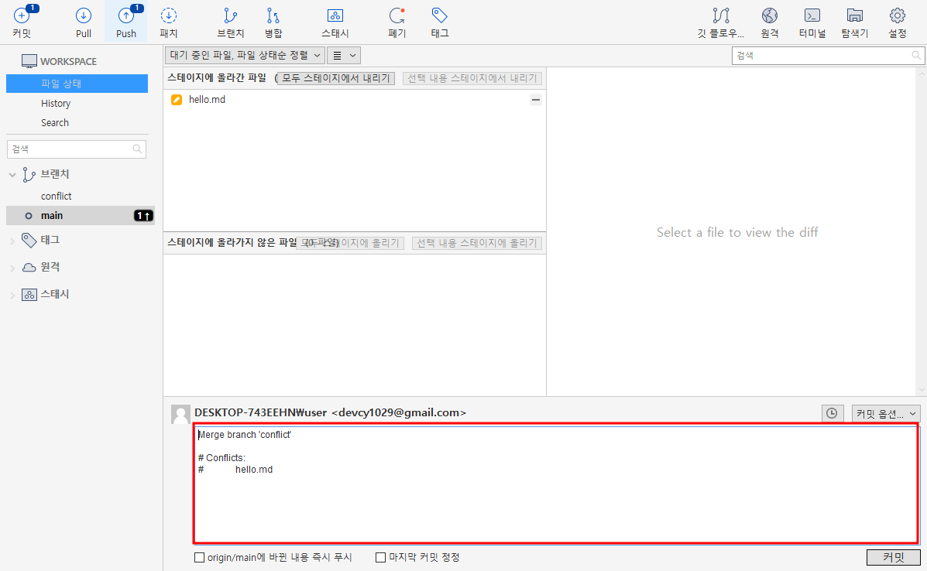
Task: Open the 대기 중인 파일 sort dropdown
Action: [x=245, y=56]
